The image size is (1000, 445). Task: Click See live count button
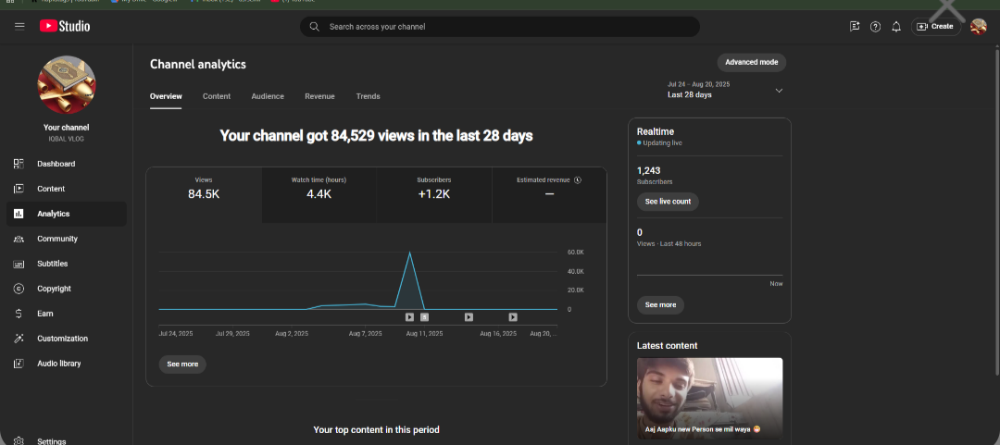pyautogui.click(x=668, y=202)
